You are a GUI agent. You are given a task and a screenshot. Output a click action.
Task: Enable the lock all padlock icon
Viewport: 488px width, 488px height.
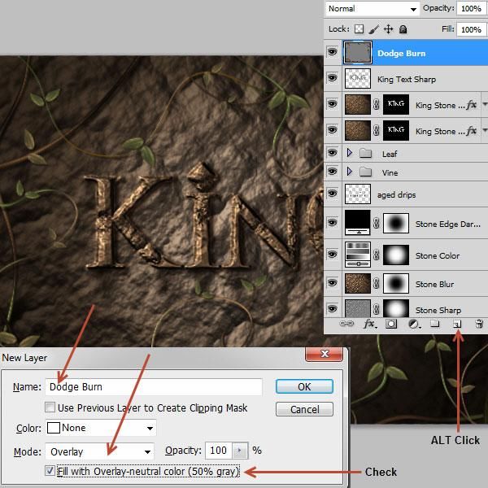click(x=403, y=29)
